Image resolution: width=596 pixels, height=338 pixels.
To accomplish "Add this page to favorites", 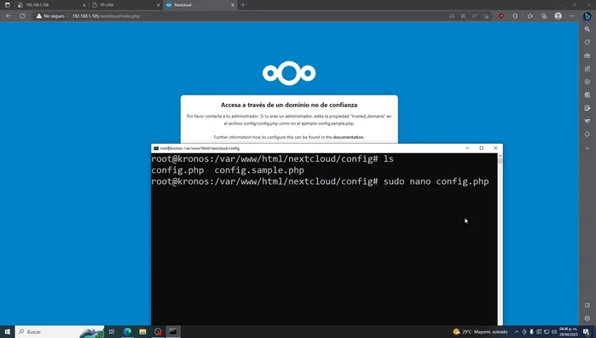I will pyautogui.click(x=486, y=16).
